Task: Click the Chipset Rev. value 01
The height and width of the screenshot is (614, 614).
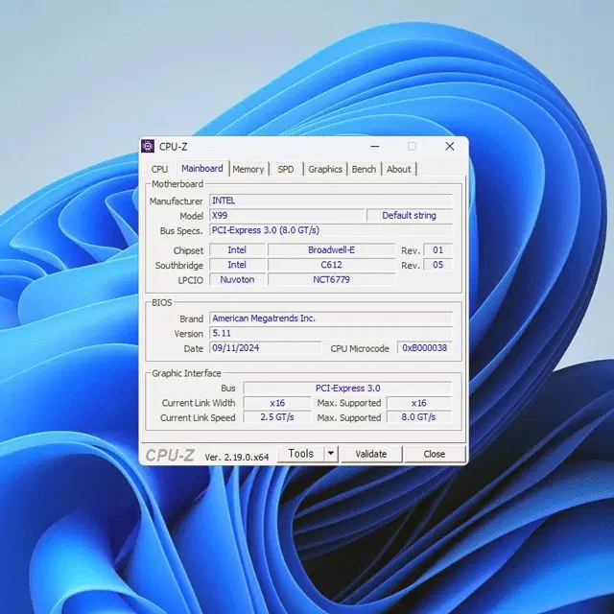Action: [437, 249]
